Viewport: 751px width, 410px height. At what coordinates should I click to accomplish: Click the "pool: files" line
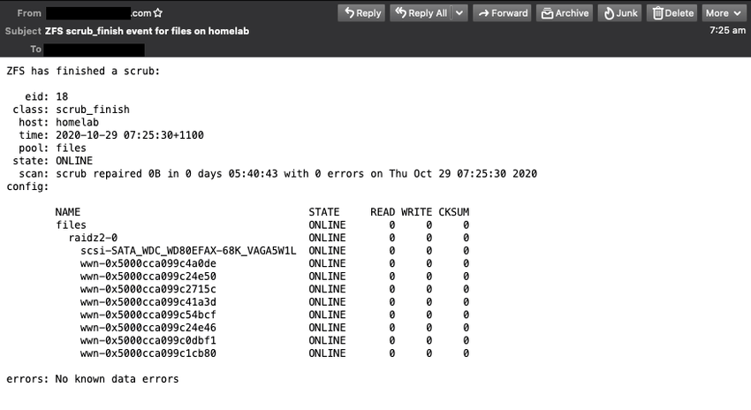52,148
